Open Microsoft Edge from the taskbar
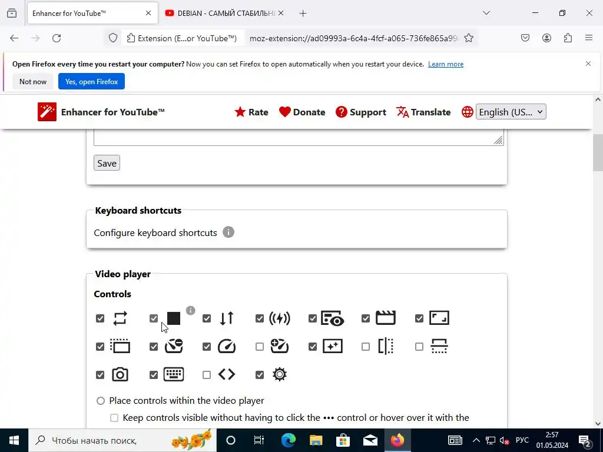This screenshot has width=603, height=452. [288, 440]
